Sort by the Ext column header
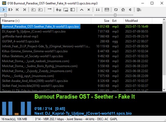 [x=117, y=21]
